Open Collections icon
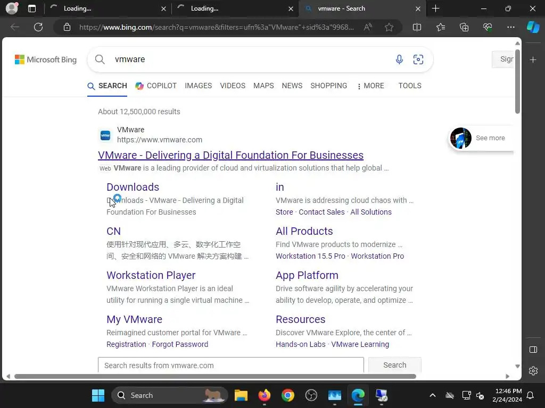This screenshot has width=545, height=408. (464, 27)
